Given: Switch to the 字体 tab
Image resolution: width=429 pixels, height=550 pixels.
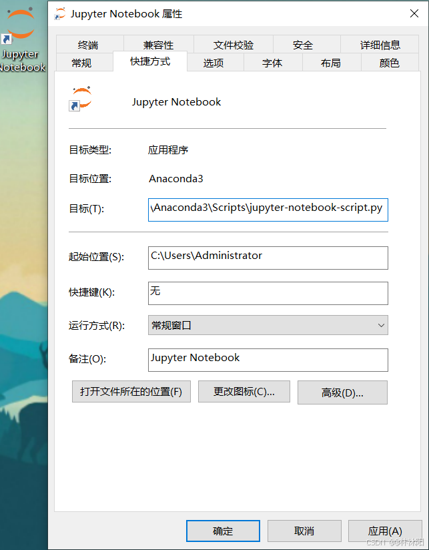Looking at the screenshot, I should tap(273, 63).
